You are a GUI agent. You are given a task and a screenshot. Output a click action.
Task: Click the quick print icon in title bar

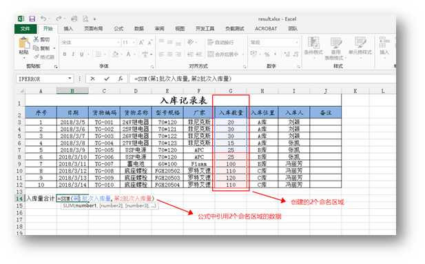click(74, 19)
